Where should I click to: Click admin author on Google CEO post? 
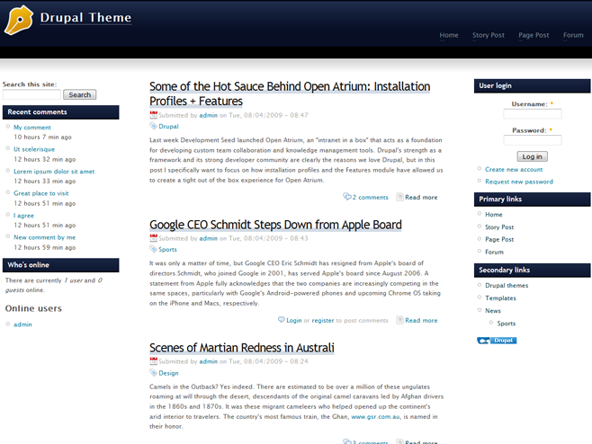pyautogui.click(x=209, y=238)
